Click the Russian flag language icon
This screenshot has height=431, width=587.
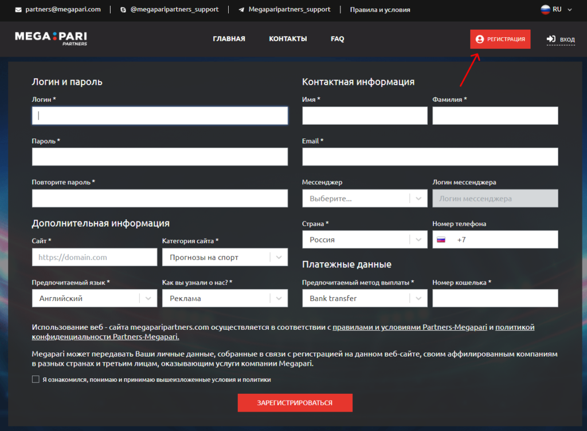(x=546, y=9)
